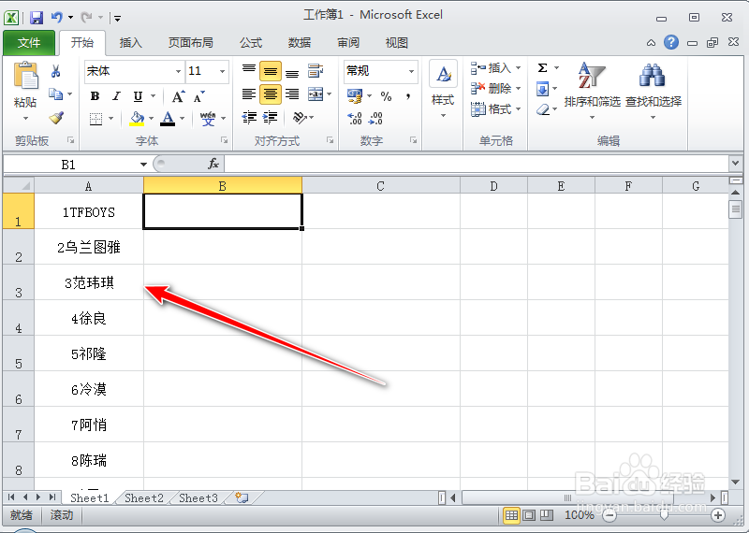The image size is (749, 533).
Task: Increase font size with large A icon
Action: click(178, 96)
